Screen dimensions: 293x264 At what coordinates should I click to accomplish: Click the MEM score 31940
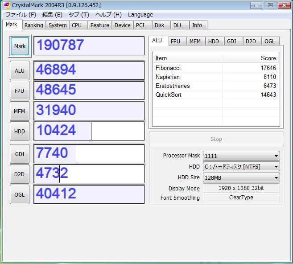click(89, 111)
